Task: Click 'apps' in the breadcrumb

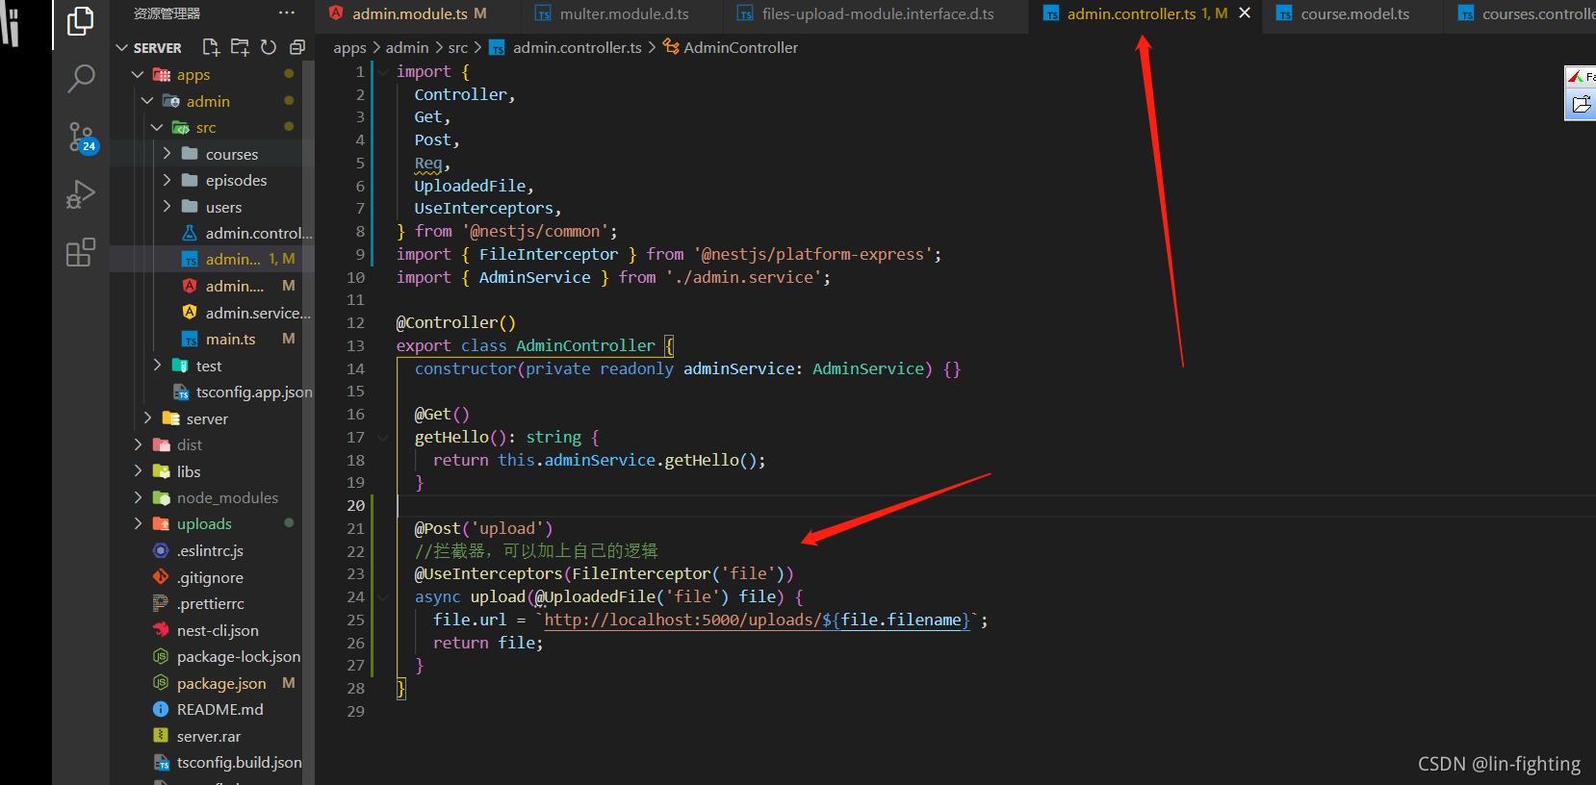Action: 349,47
